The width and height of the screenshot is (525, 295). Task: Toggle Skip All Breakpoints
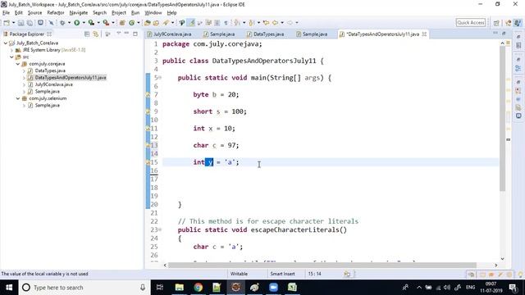51,23
